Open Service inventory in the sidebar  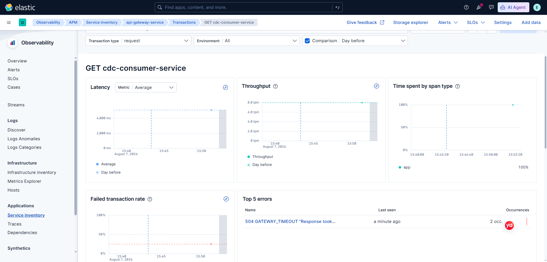click(x=26, y=215)
